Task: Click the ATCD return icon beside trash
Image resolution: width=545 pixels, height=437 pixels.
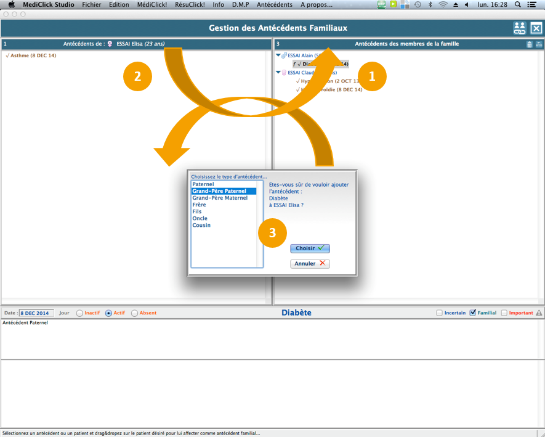Action: (x=539, y=44)
